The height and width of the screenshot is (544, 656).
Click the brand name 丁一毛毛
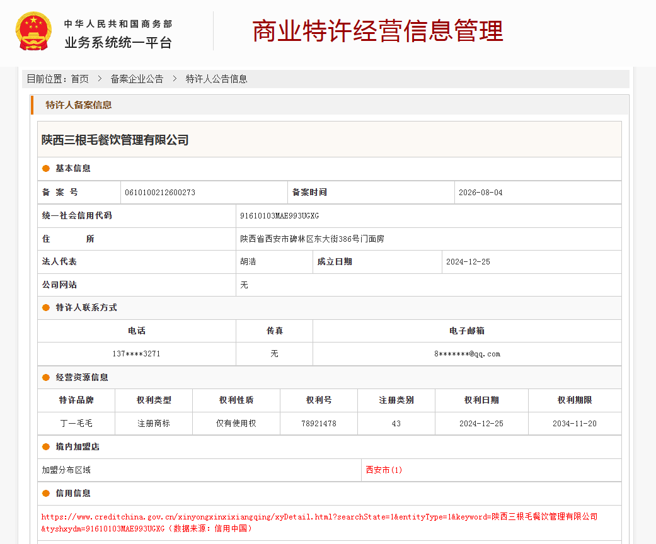pos(76,424)
